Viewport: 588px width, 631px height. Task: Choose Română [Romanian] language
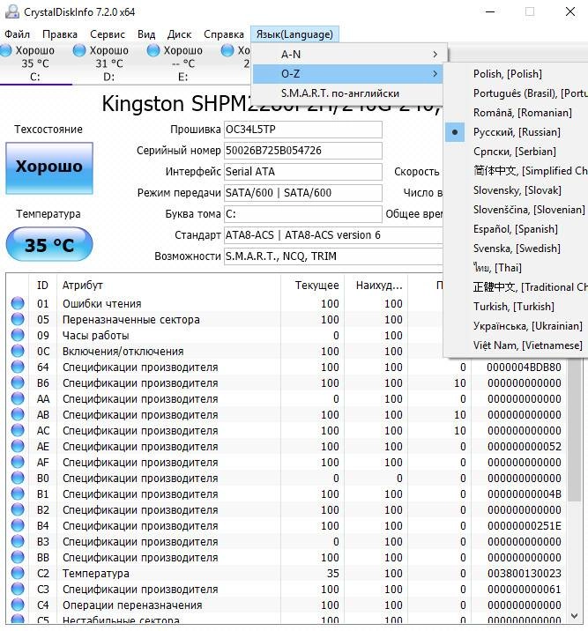[x=517, y=113]
